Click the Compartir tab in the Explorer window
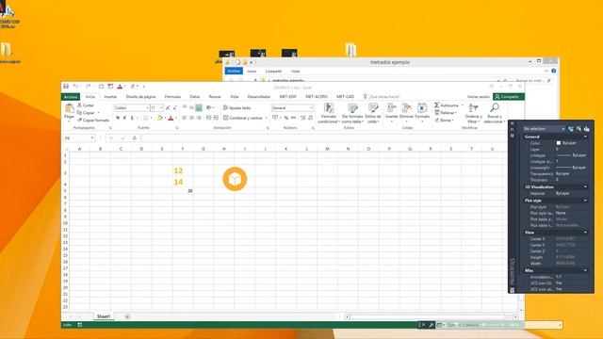Screen dimensions: 603x339 273,72
